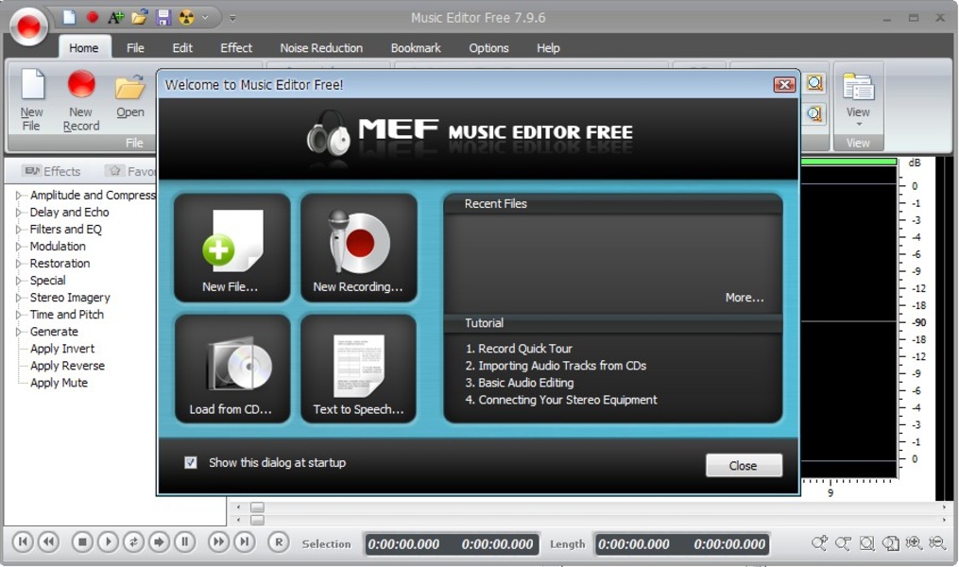
Task: Click the R record button in transport bar
Action: [x=279, y=541]
